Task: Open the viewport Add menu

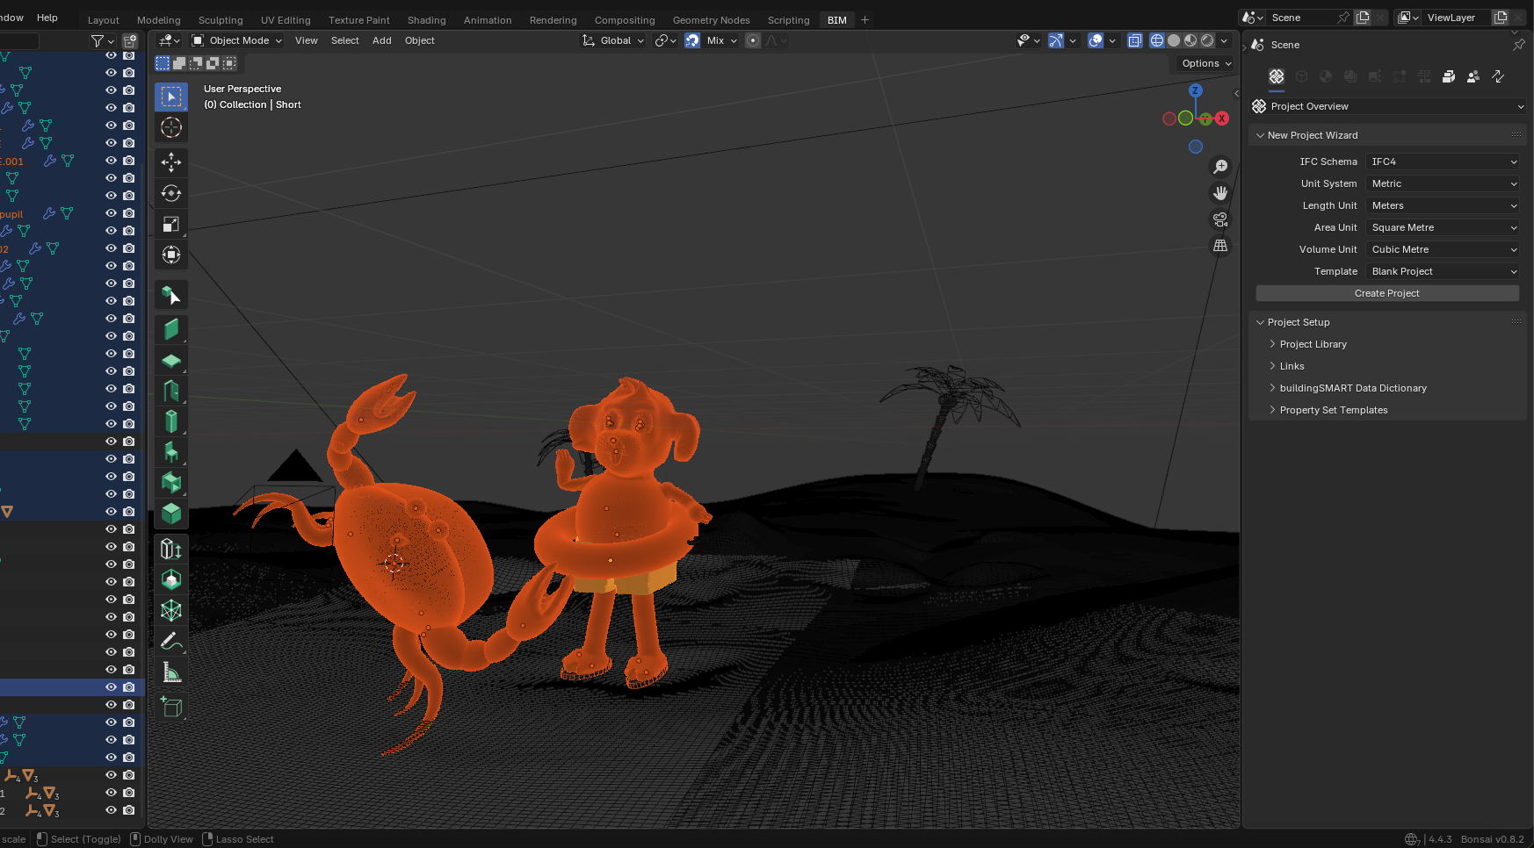Action: click(x=381, y=40)
